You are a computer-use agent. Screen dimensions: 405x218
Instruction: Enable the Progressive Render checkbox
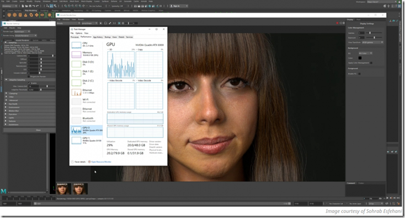[x=29, y=77]
